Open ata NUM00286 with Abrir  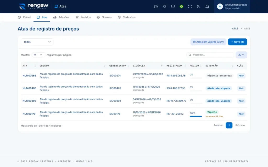(x=241, y=76)
